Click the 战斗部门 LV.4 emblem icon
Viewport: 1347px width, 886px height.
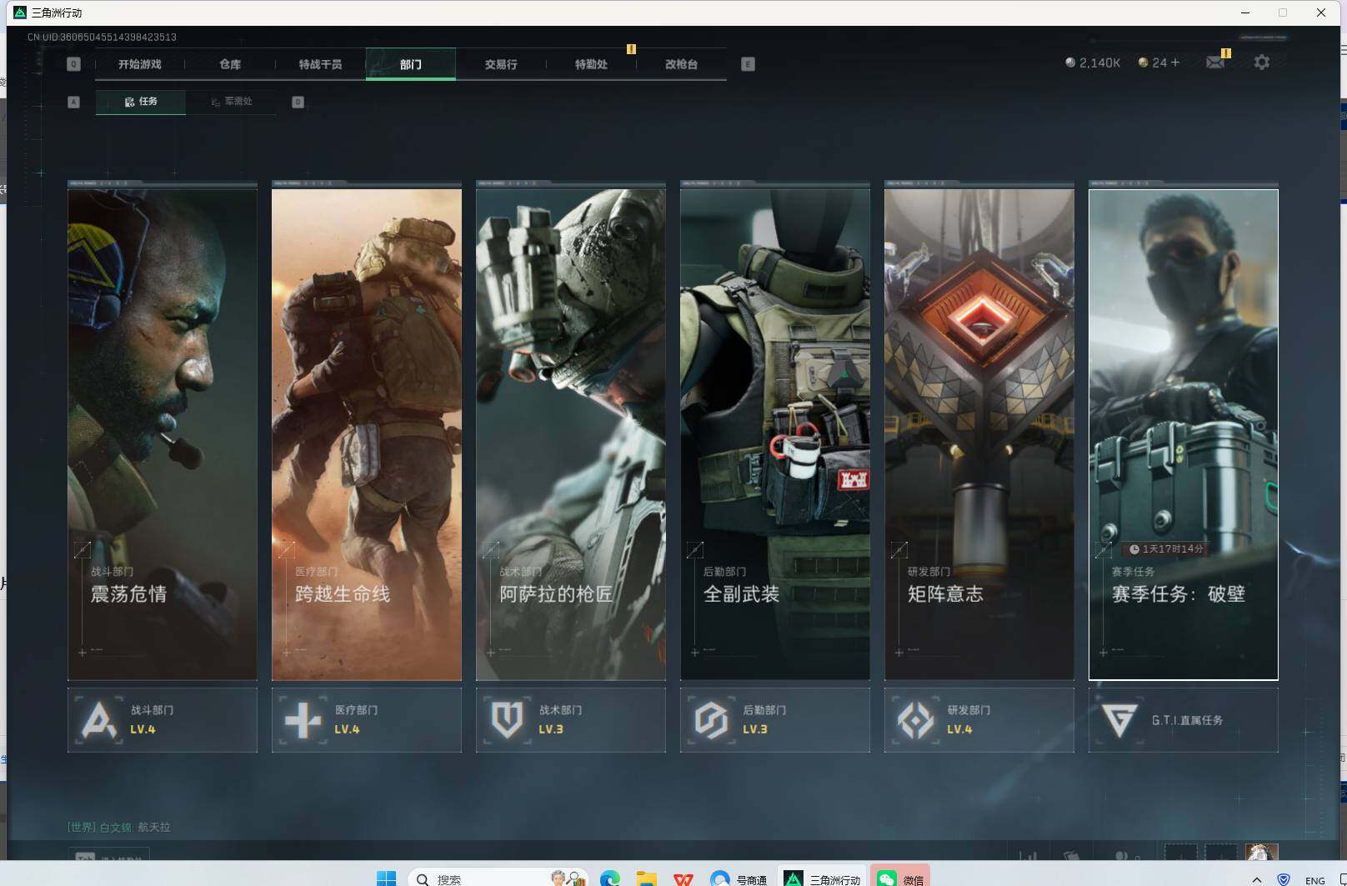tap(99, 720)
